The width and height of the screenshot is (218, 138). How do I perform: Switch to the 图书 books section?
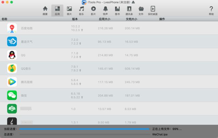pos(117,11)
